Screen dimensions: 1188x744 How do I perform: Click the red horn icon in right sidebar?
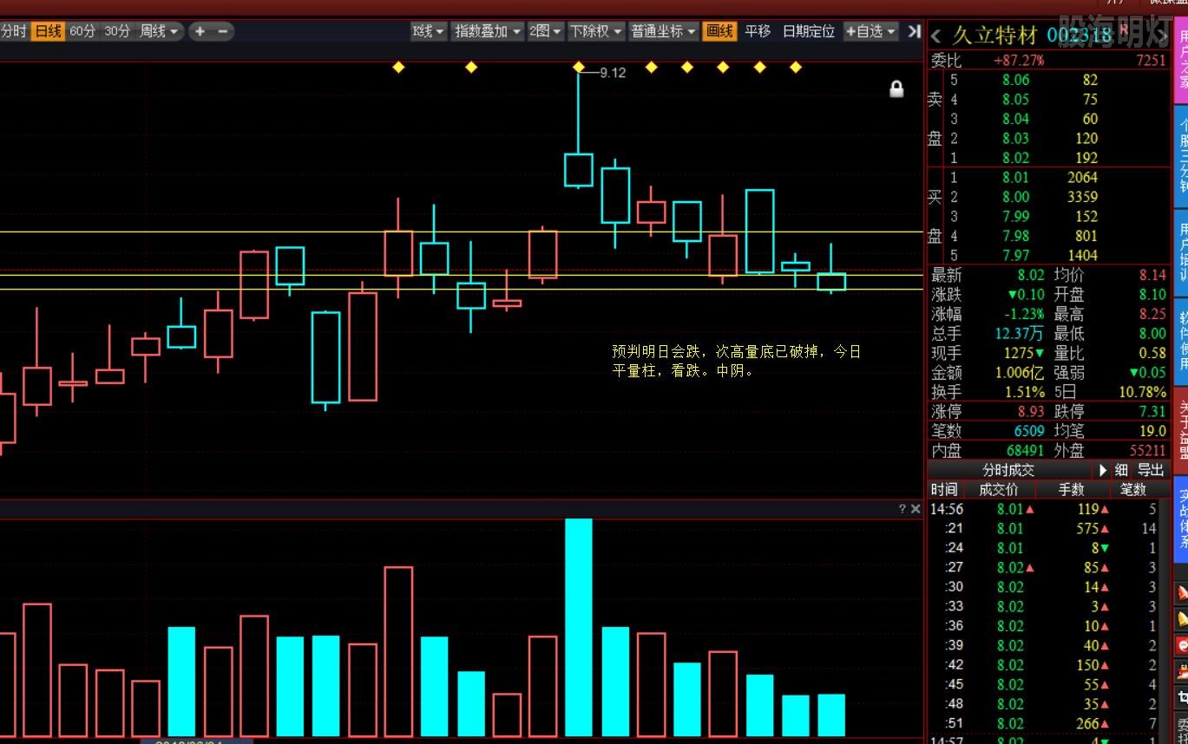(x=1182, y=593)
